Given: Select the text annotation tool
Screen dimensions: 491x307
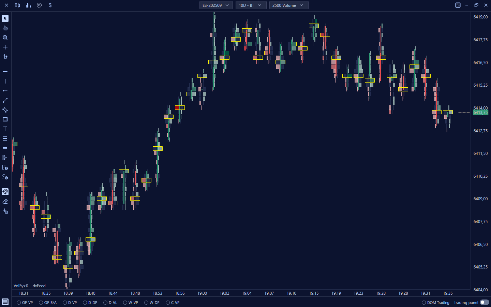Looking at the screenshot, I should tap(5, 129).
